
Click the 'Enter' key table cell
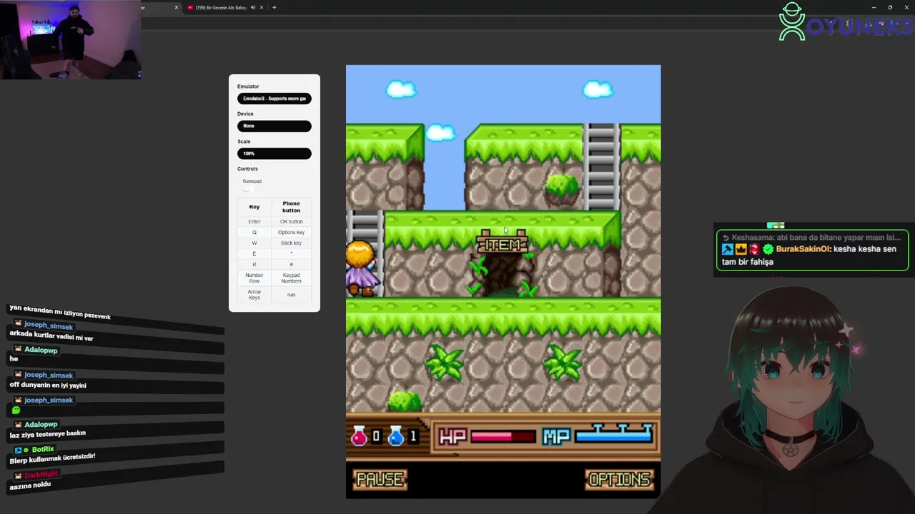point(254,221)
